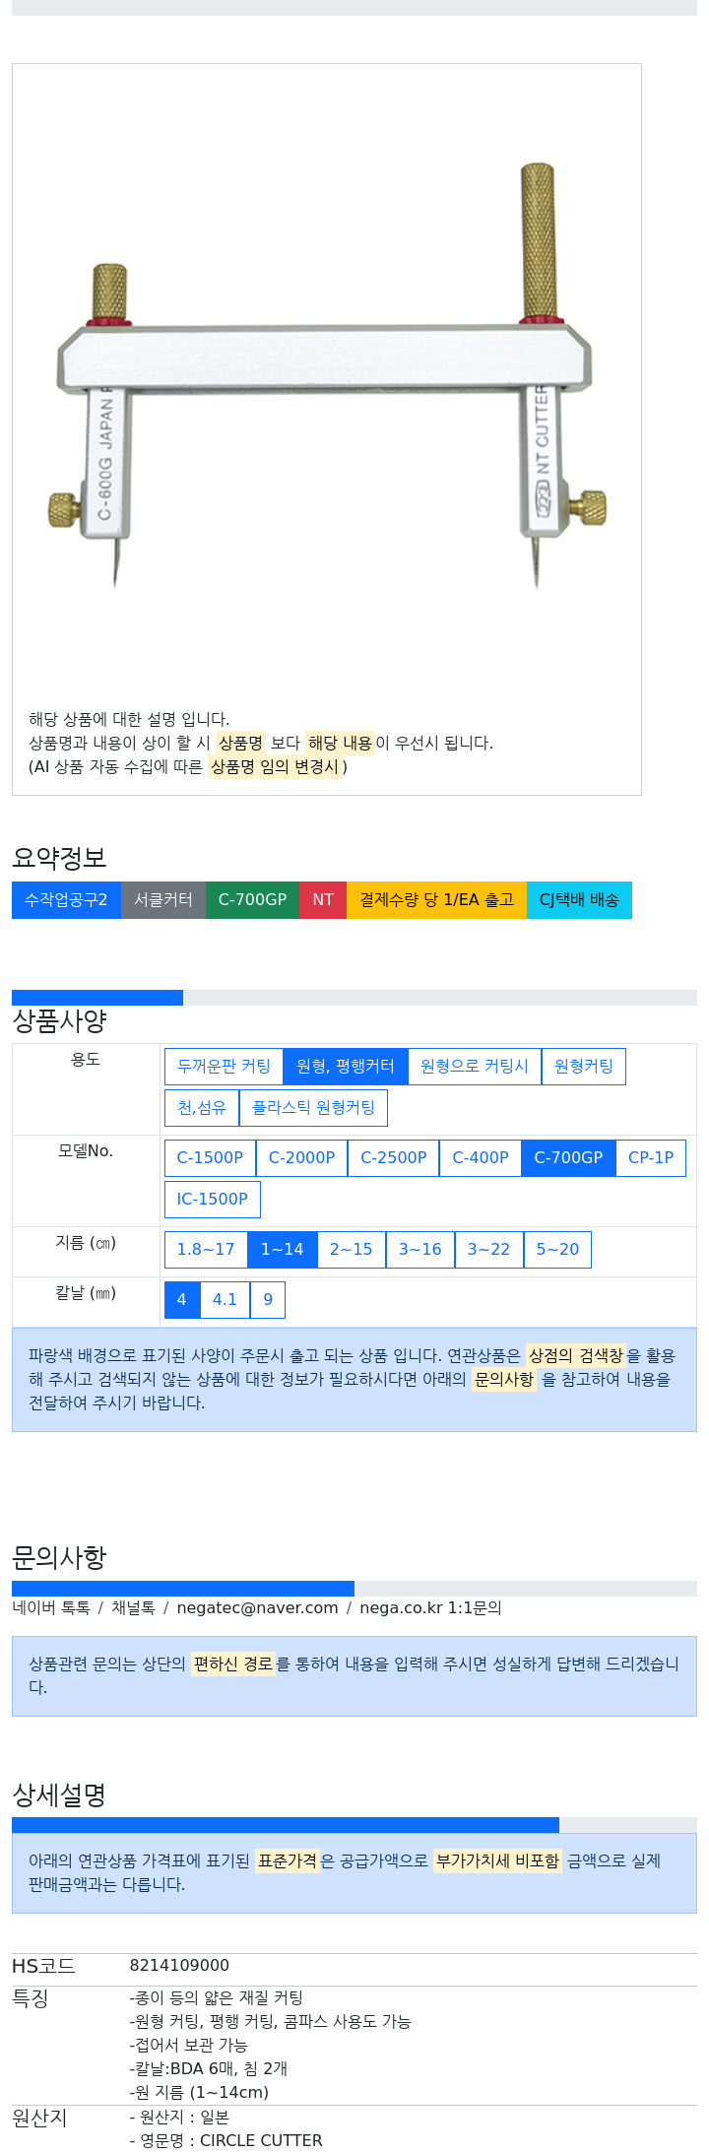Click the CJ택배 배송 tag
709x2153 pixels.
coord(579,900)
